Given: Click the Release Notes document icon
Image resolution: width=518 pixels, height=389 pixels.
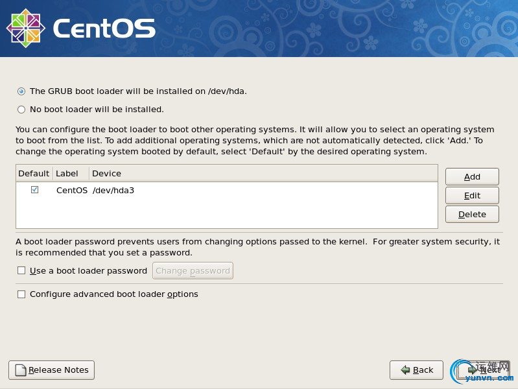Looking at the screenshot, I should [x=21, y=370].
